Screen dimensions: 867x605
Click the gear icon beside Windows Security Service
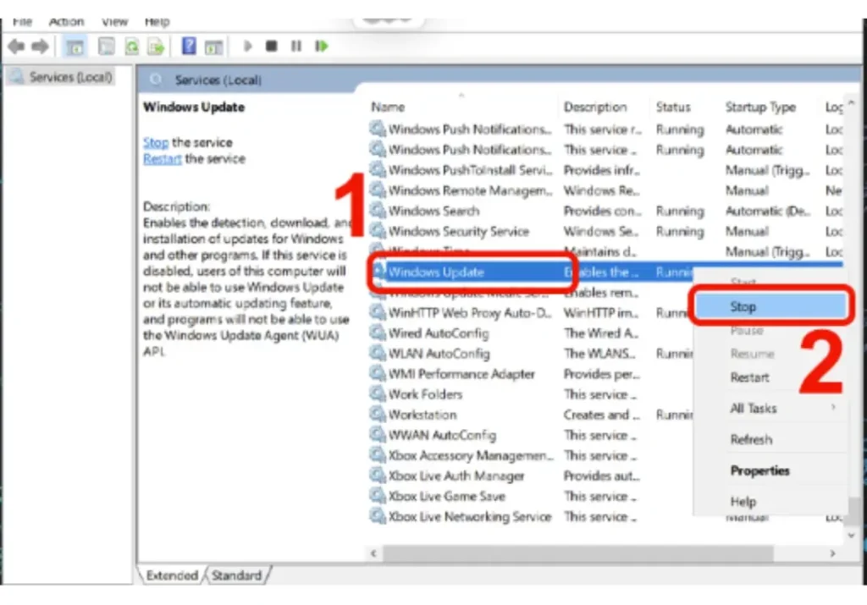coord(378,231)
